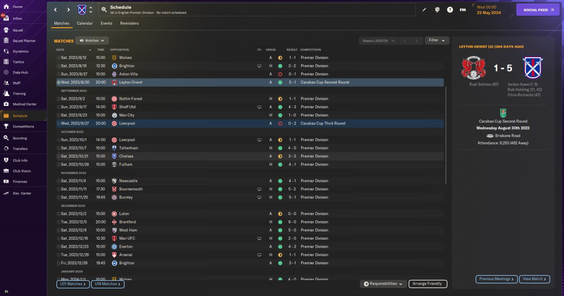Click the green result dot on Brentford row

[280, 222]
